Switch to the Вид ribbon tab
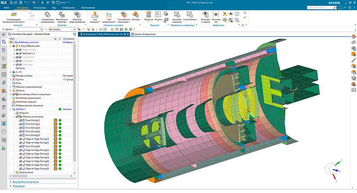357x193 pixels. pos(54,8)
